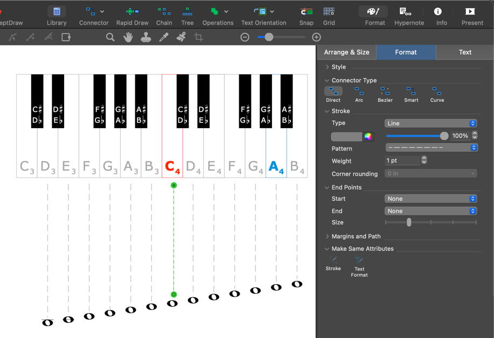Open the Hypernote tool
494x338 pixels.
click(x=405, y=12)
